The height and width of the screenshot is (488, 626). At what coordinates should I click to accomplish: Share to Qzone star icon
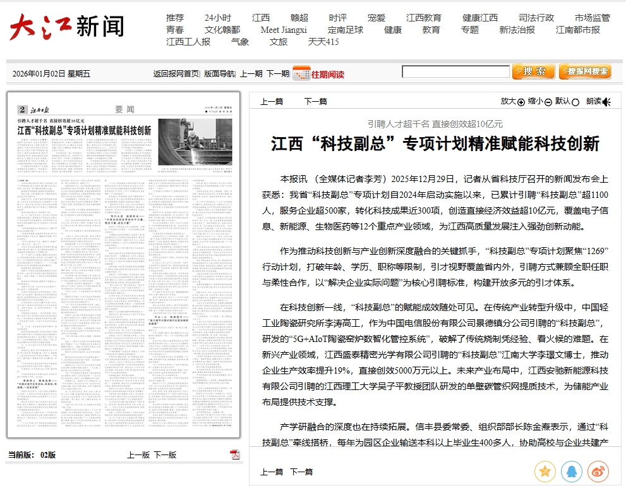(545, 471)
